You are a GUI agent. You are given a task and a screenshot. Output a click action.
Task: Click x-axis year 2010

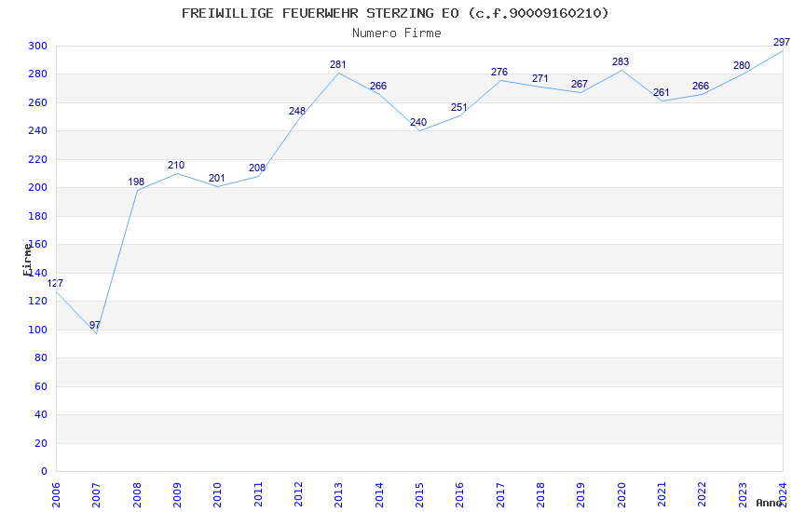tap(218, 495)
